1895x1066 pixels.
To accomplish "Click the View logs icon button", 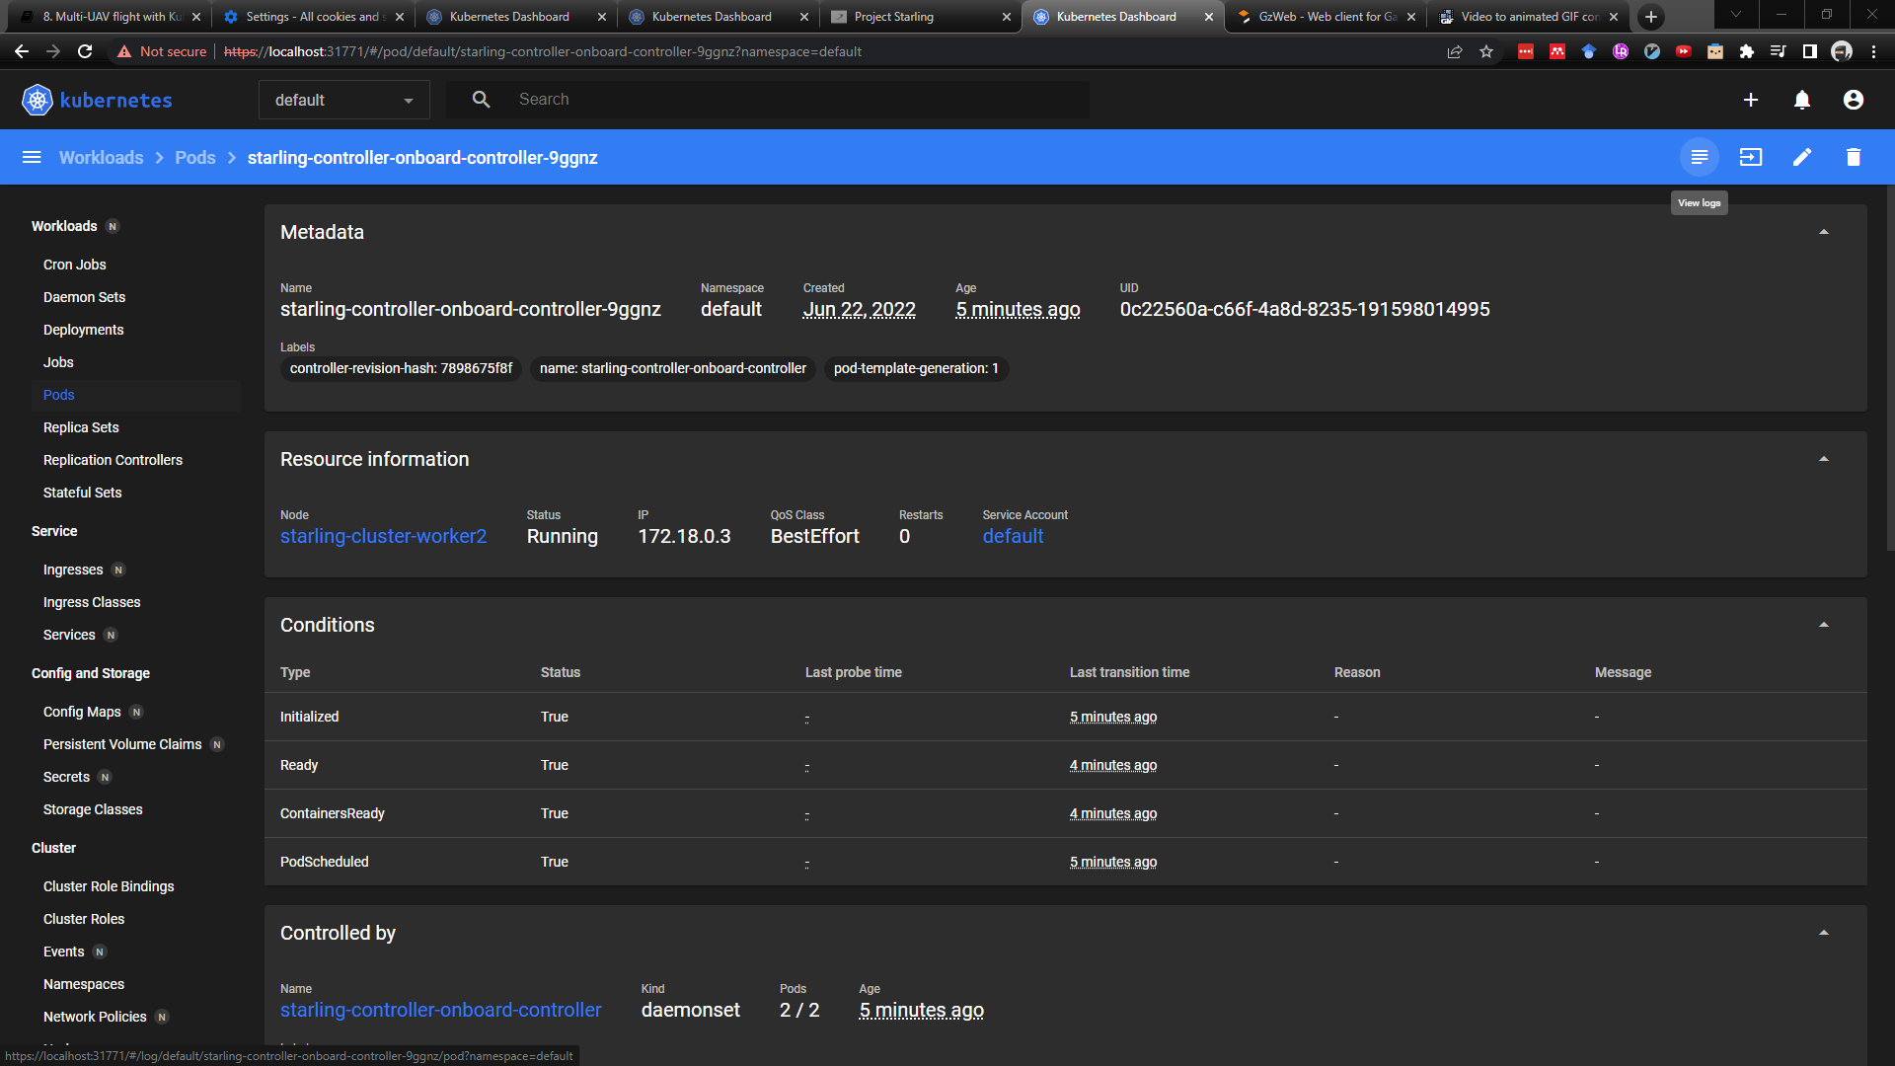I will [1700, 156].
